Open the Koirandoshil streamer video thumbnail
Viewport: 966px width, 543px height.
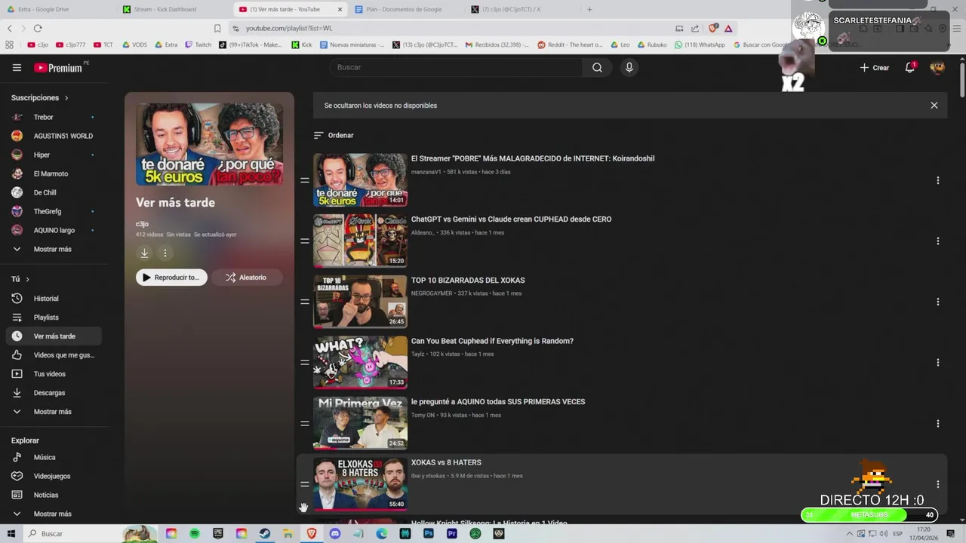click(x=360, y=180)
